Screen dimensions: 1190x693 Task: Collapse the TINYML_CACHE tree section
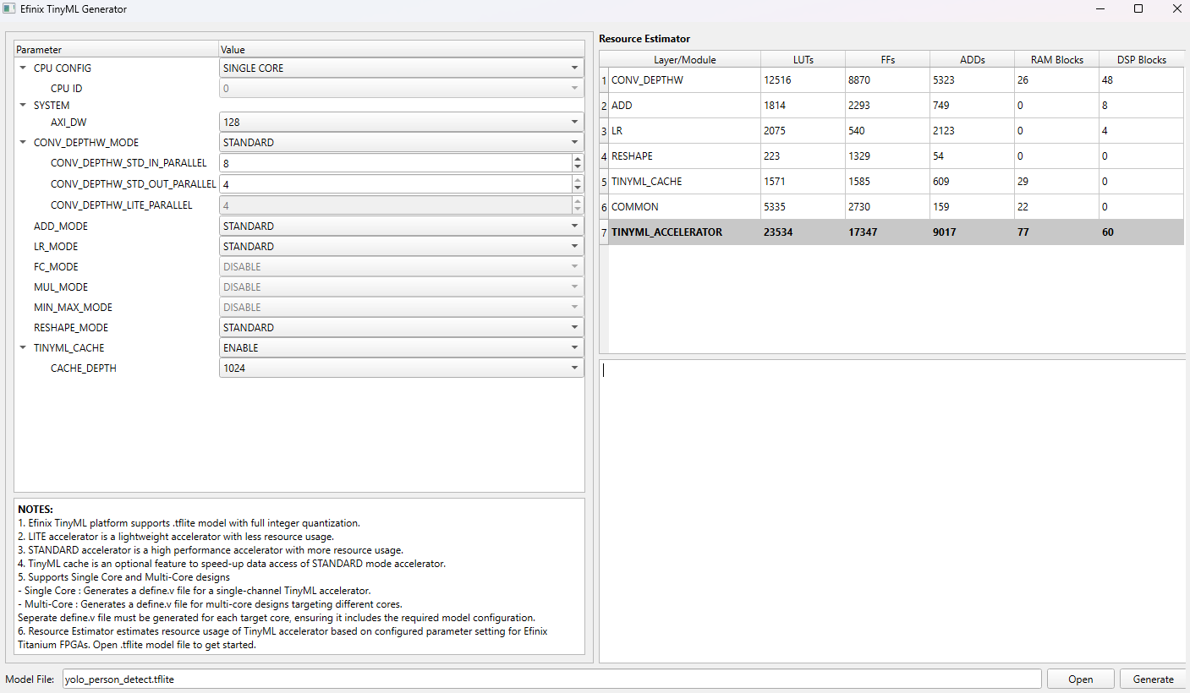24,348
